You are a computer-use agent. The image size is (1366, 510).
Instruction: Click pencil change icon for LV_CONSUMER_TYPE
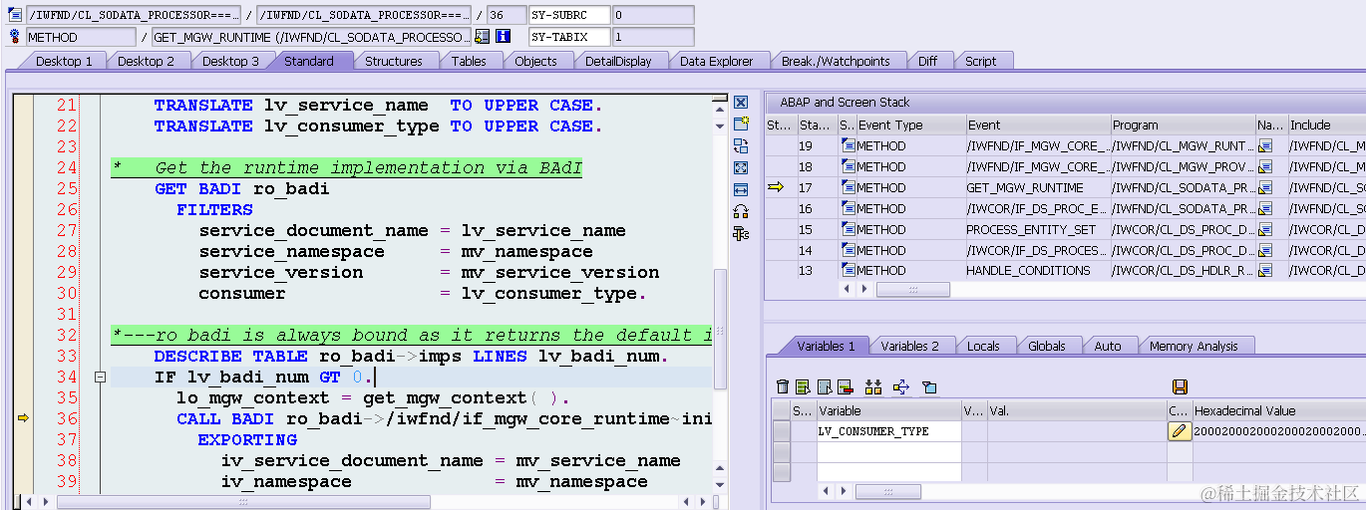(1180, 431)
